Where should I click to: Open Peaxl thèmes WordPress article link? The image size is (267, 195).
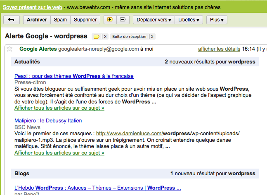pyautogui.click(x=74, y=76)
